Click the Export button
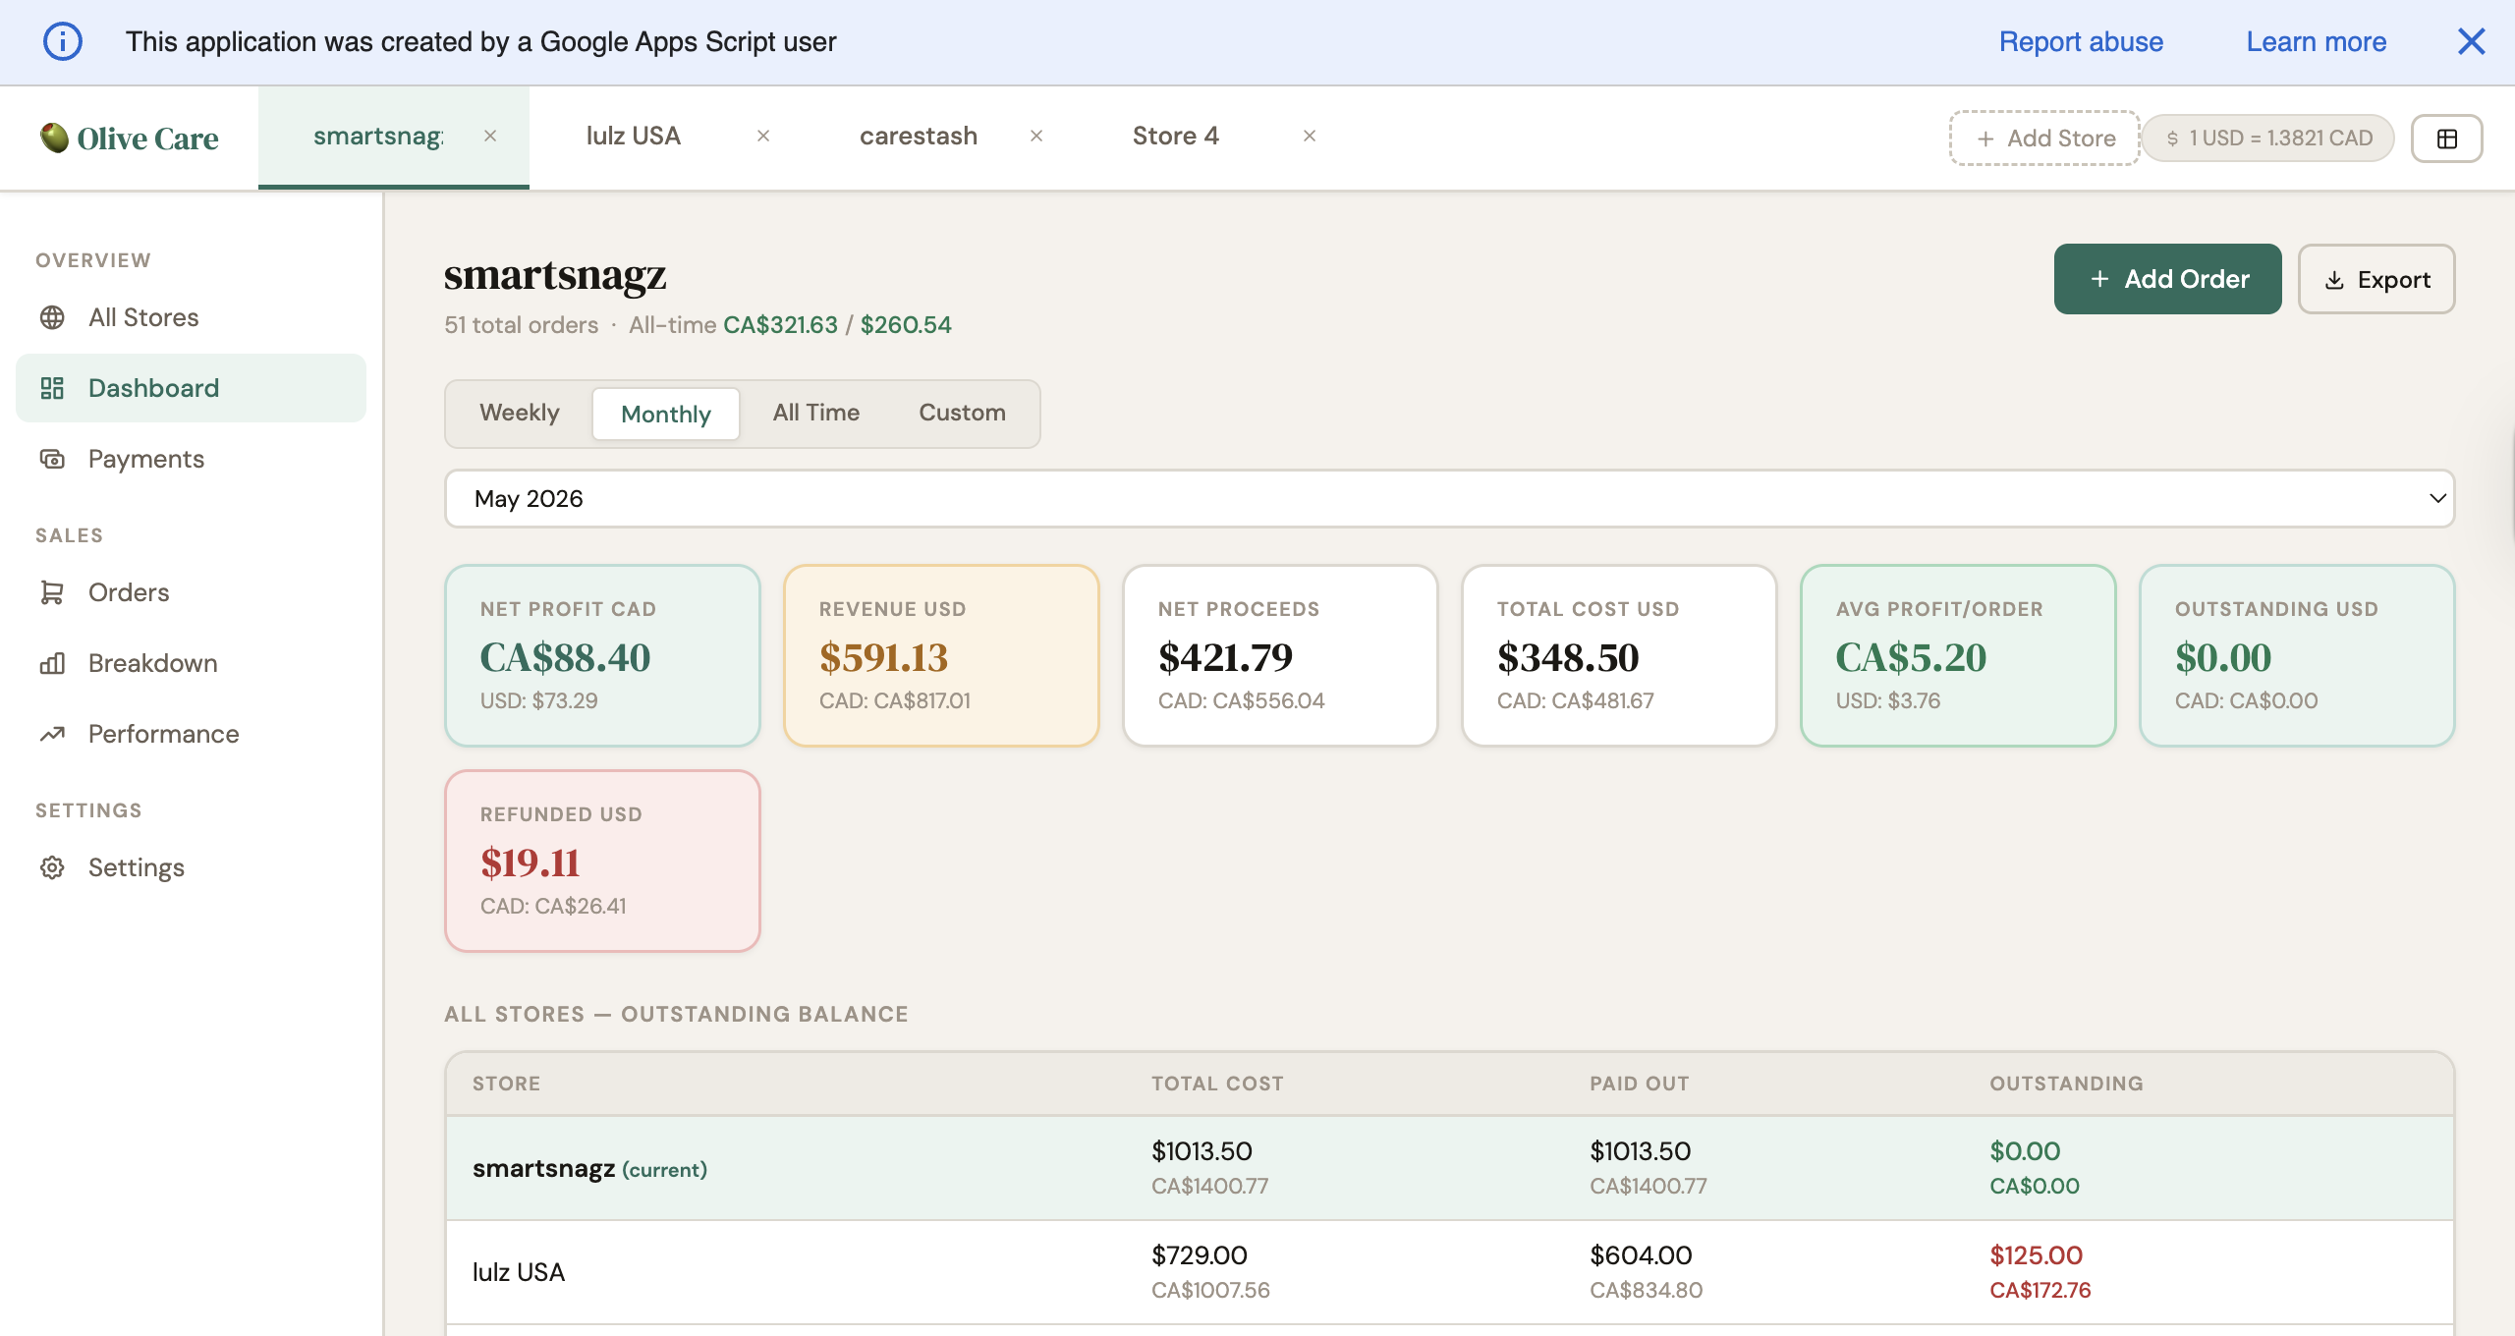Screen dimensions: 2515x1336 coord(2375,279)
